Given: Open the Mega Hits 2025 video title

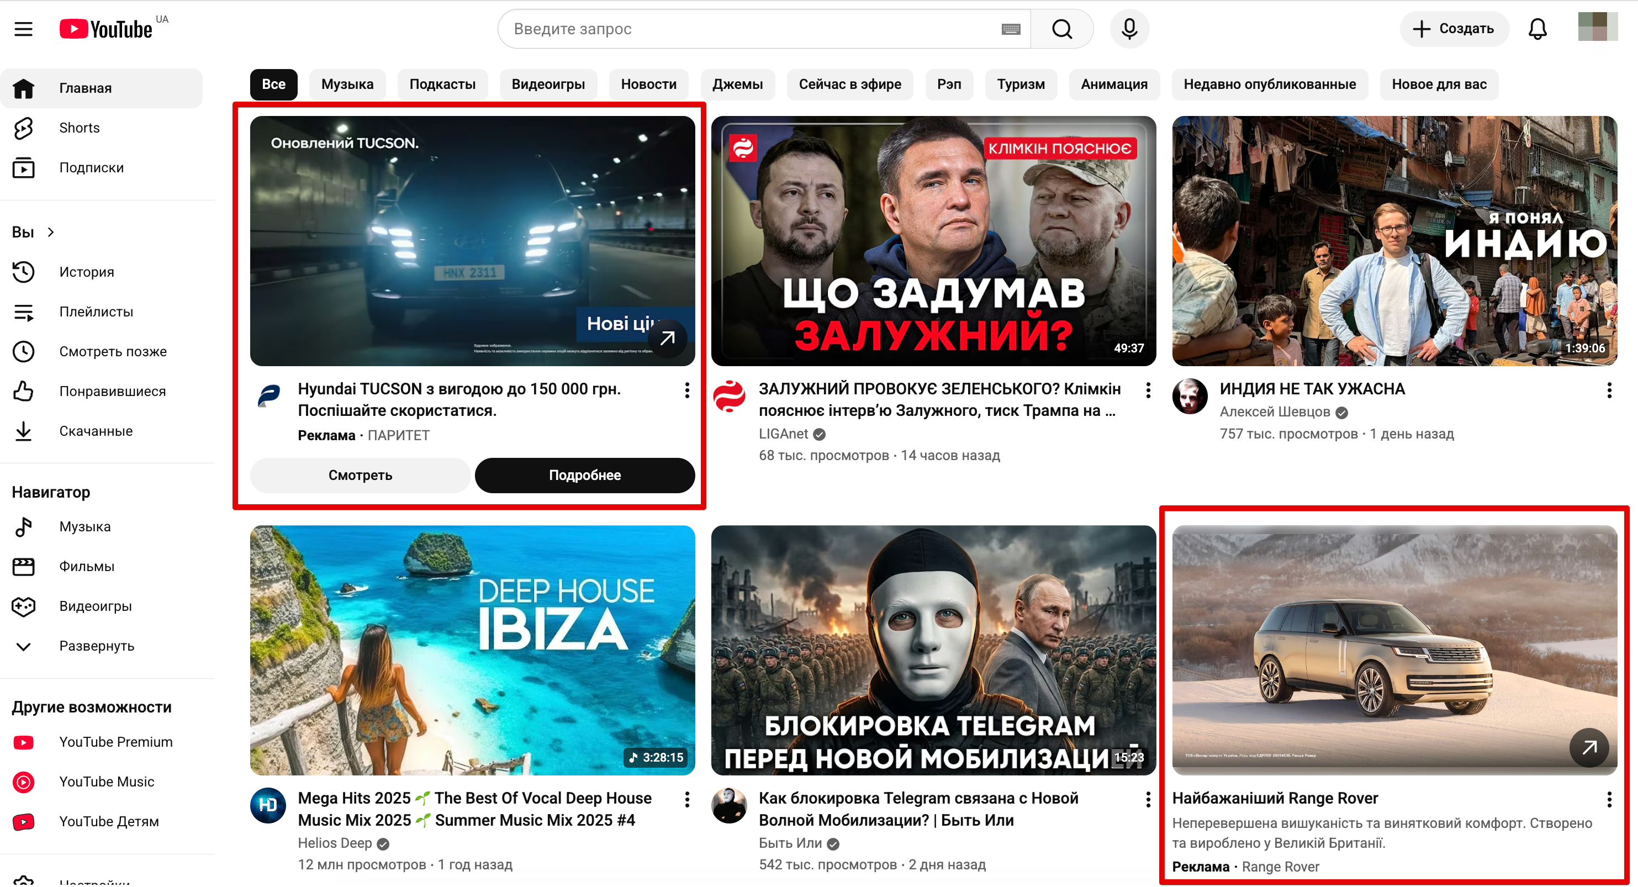Looking at the screenshot, I should pyautogui.click(x=474, y=810).
